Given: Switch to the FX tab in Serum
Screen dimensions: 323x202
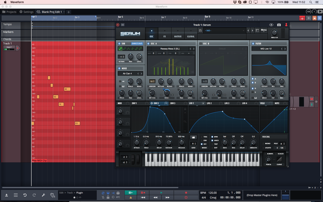Looking at the screenshot, I should [165, 34].
